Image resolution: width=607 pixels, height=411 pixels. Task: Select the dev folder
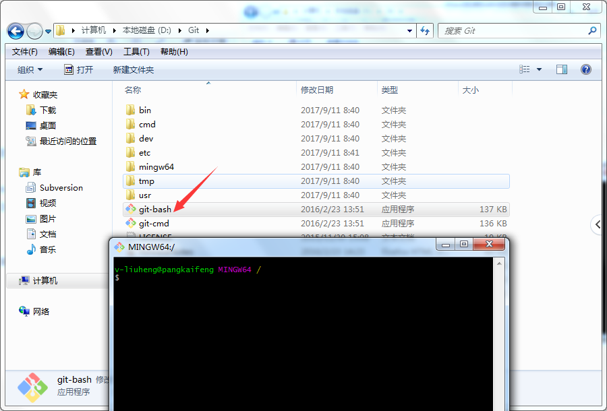click(x=316, y=138)
